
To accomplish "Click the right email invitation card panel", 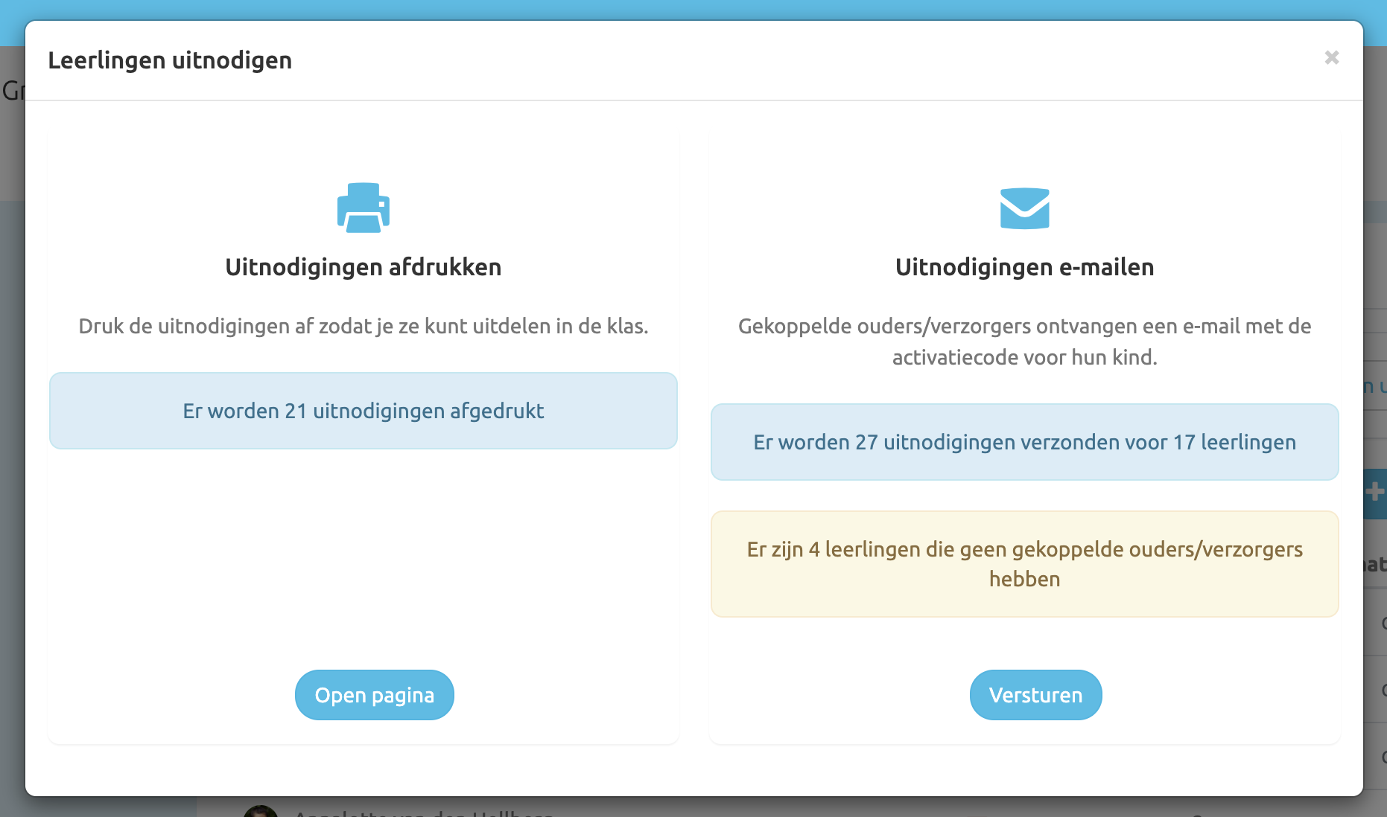I will point(1024,655).
